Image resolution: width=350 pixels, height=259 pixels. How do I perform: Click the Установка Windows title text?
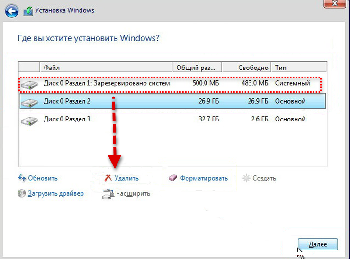pyautogui.click(x=65, y=10)
